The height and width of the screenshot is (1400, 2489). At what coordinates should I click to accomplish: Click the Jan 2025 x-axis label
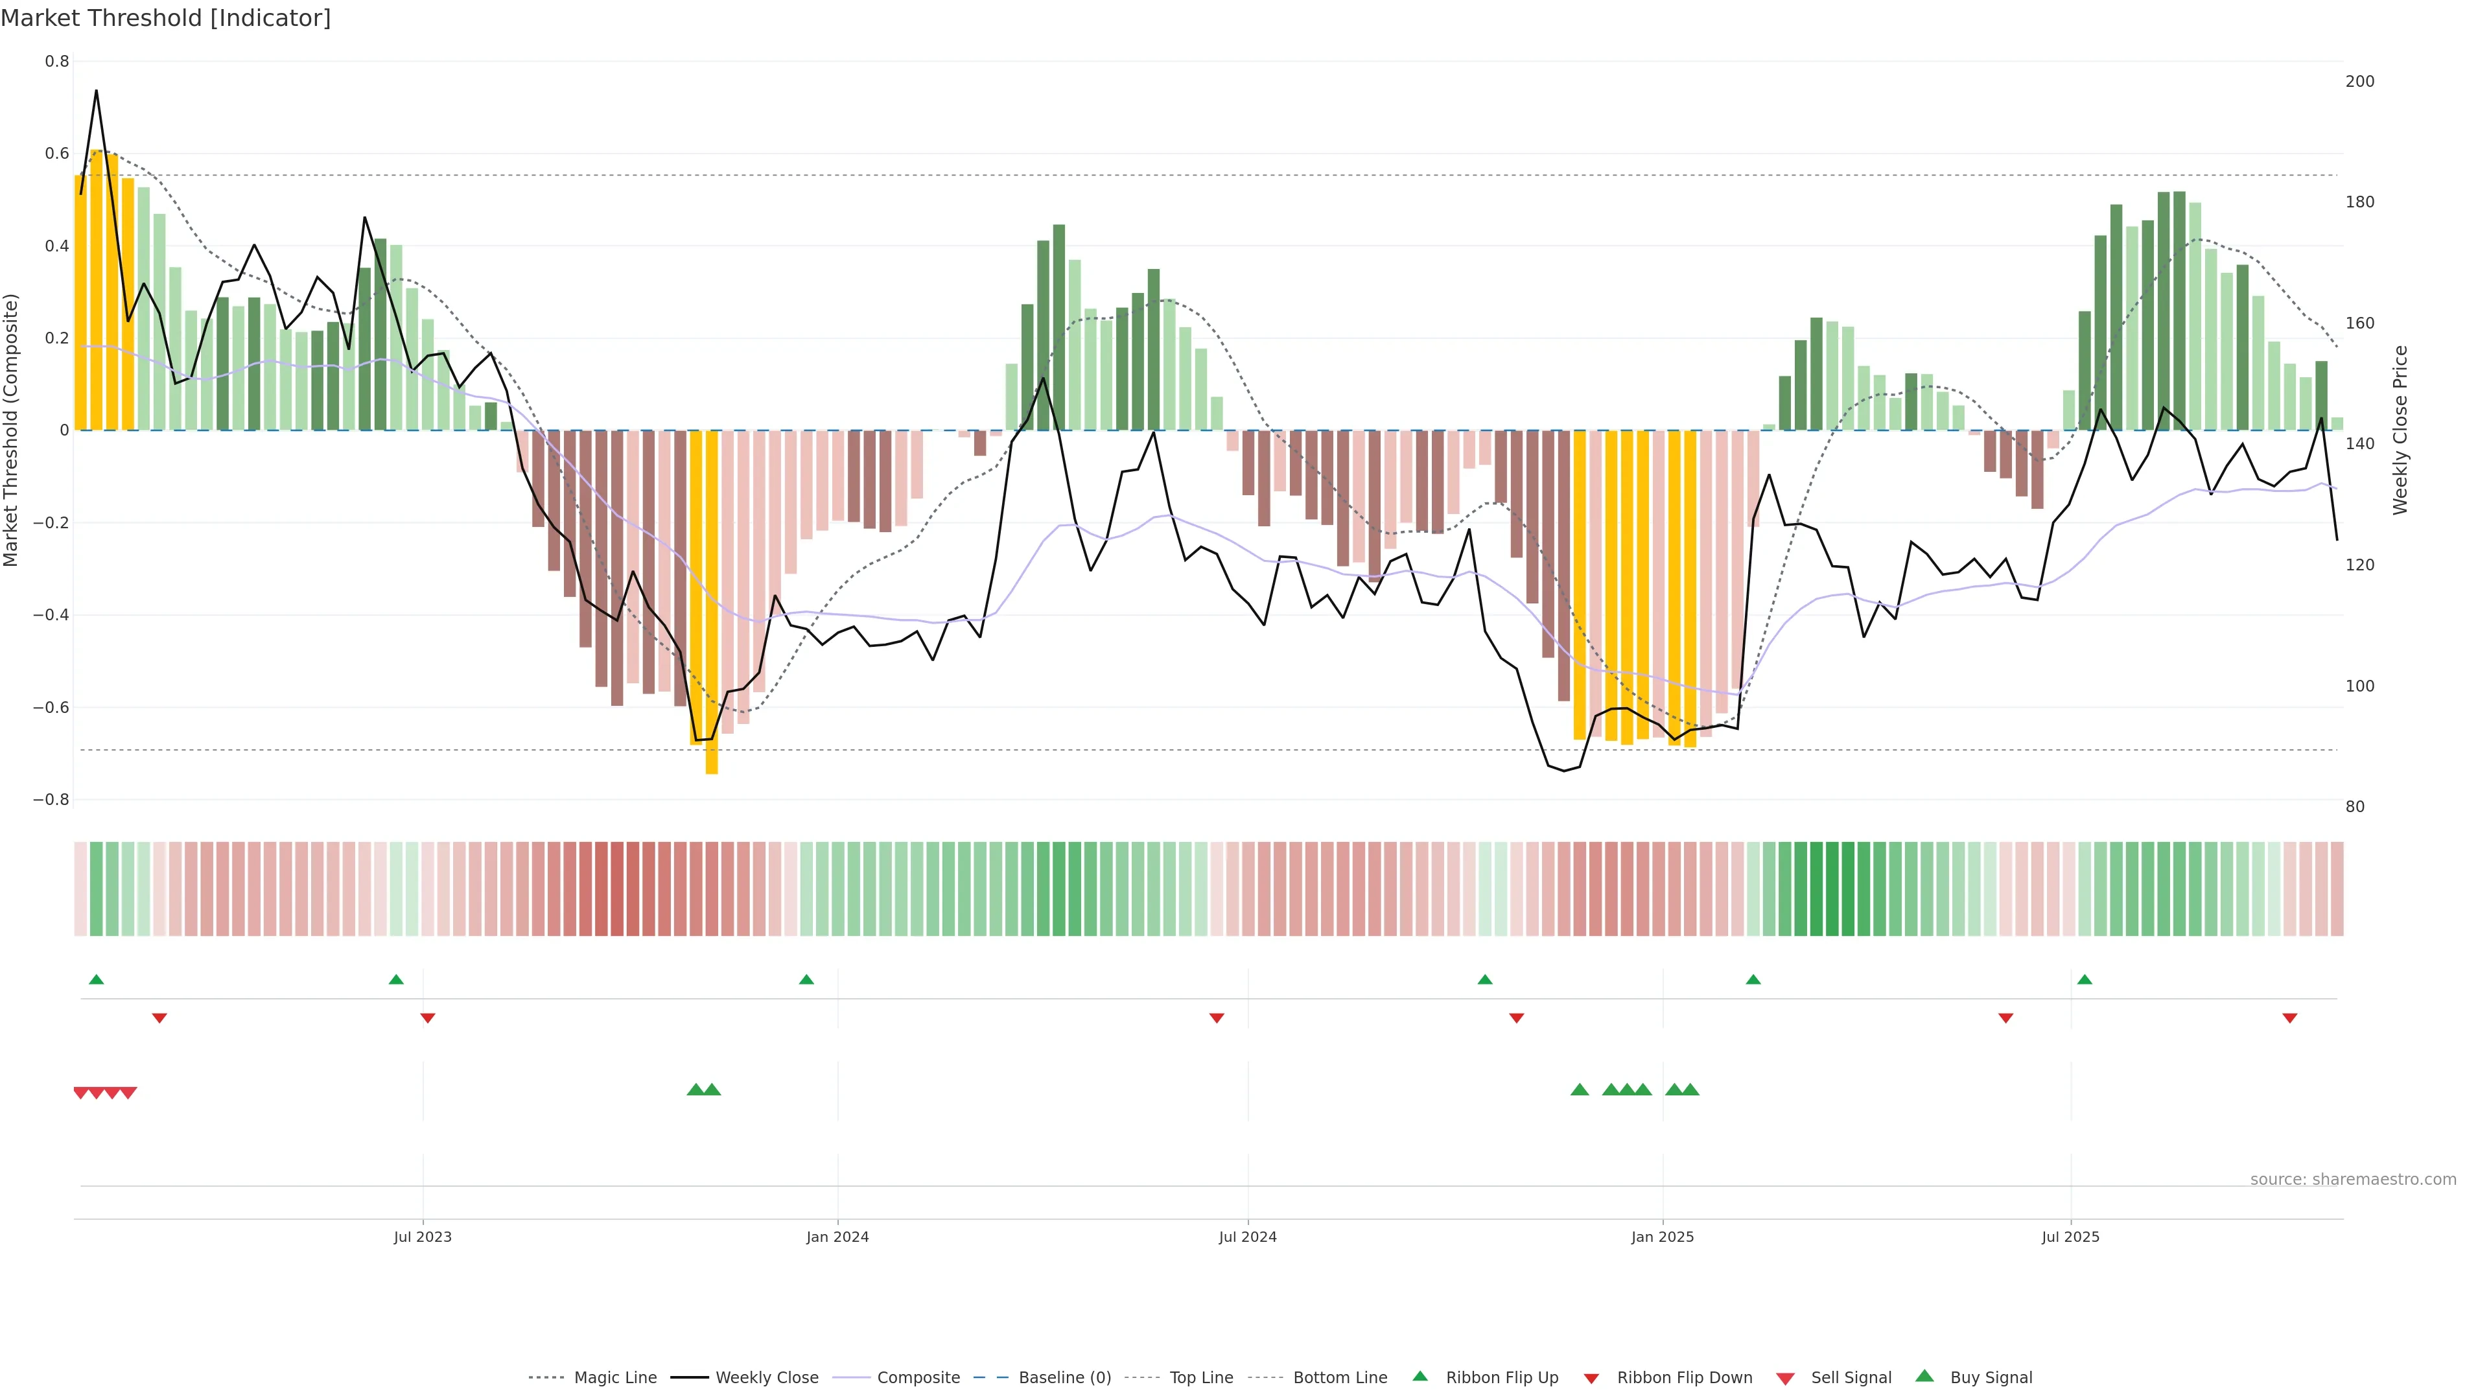click(x=1662, y=1237)
